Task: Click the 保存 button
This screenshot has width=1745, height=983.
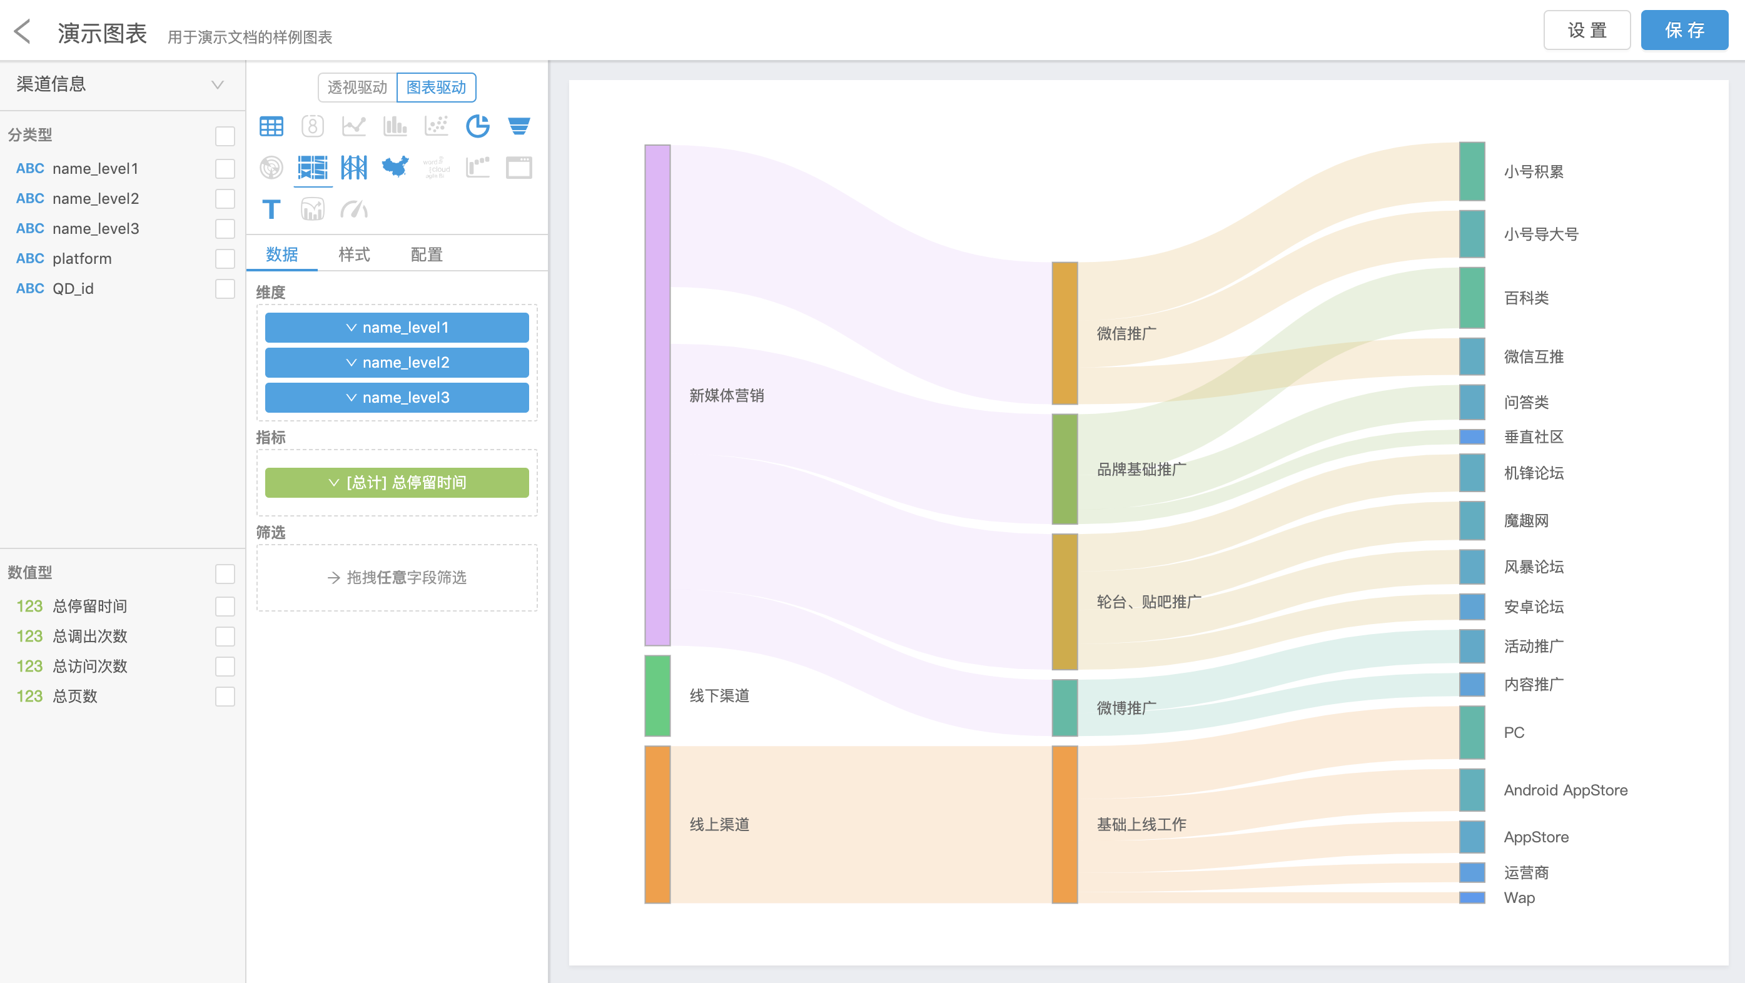Action: click(1684, 31)
